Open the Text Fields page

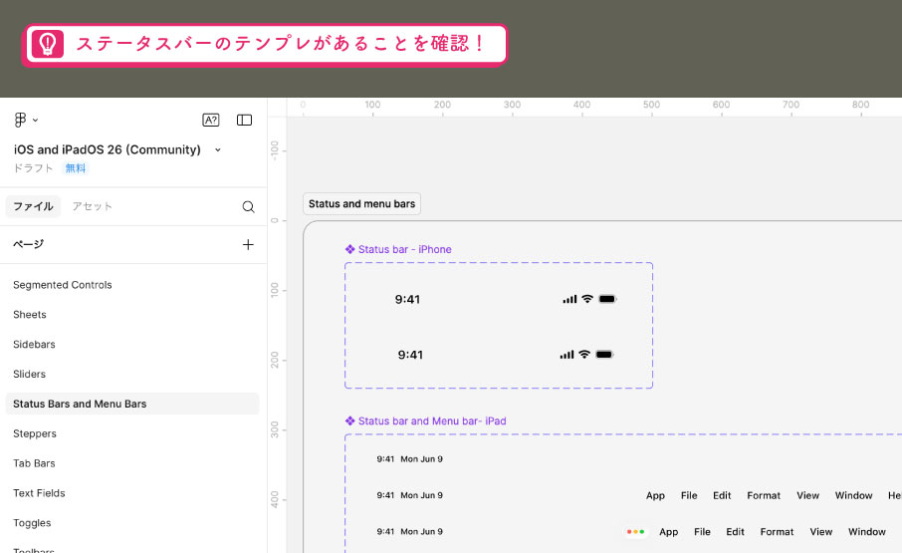tap(39, 493)
